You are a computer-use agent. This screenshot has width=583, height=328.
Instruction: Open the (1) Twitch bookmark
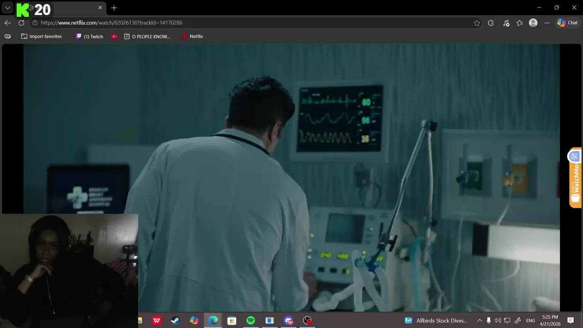point(89,36)
